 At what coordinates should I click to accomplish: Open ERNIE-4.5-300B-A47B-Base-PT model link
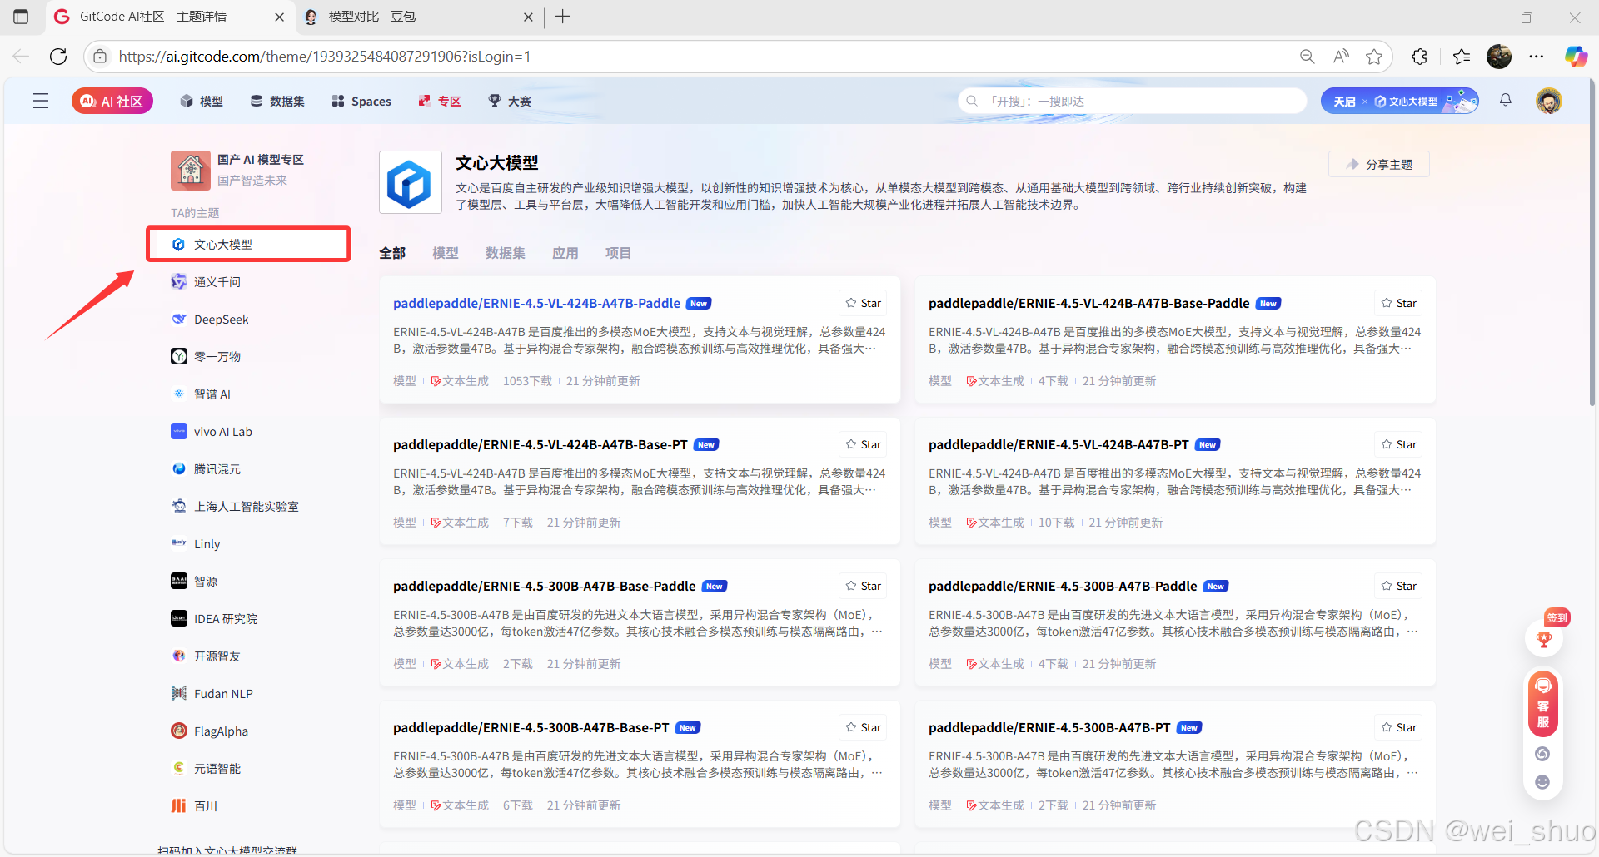tap(531, 728)
